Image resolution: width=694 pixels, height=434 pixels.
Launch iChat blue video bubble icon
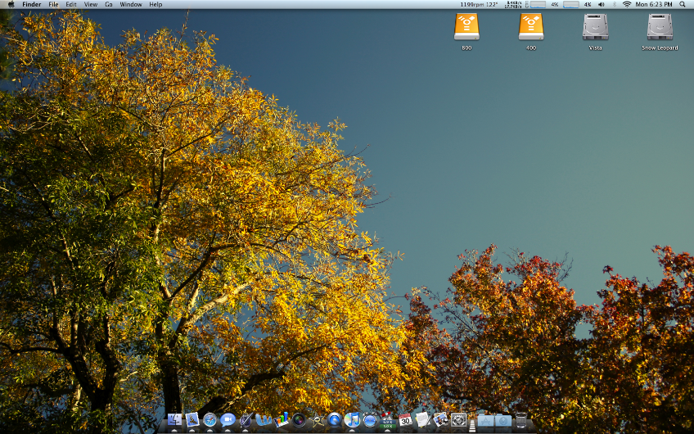point(228,420)
